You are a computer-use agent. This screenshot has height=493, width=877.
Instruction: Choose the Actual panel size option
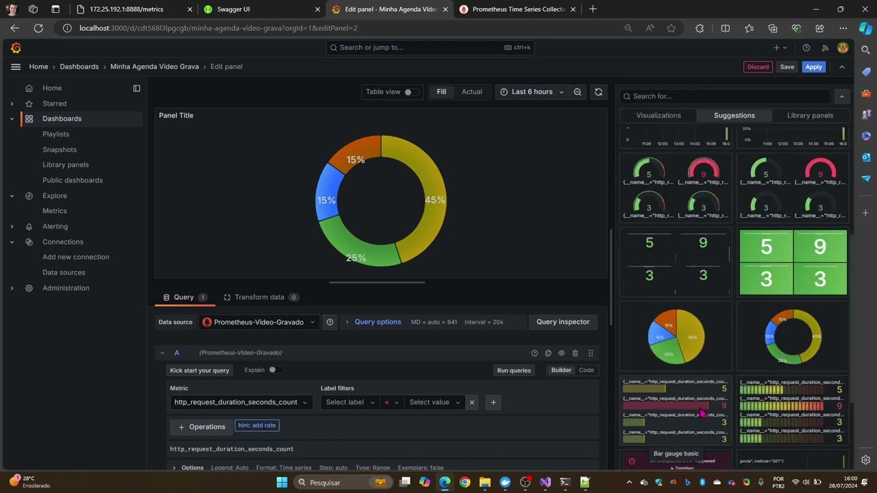[471, 92]
